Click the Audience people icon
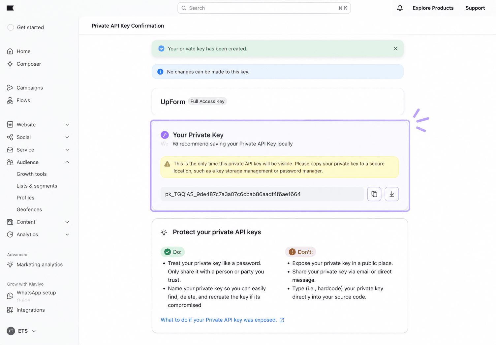Image resolution: width=496 pixels, height=345 pixels. click(10, 162)
